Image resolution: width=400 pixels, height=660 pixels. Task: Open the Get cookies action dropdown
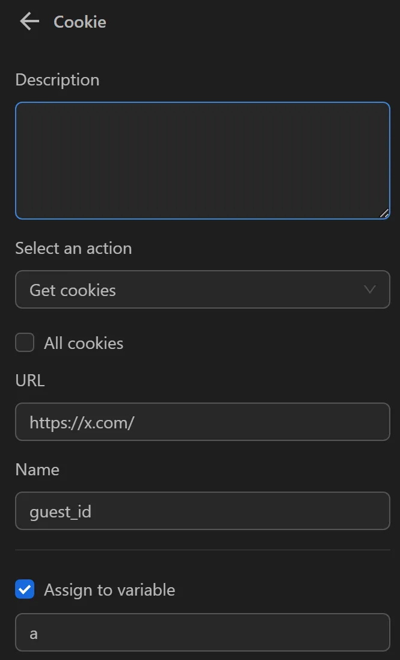coord(202,289)
